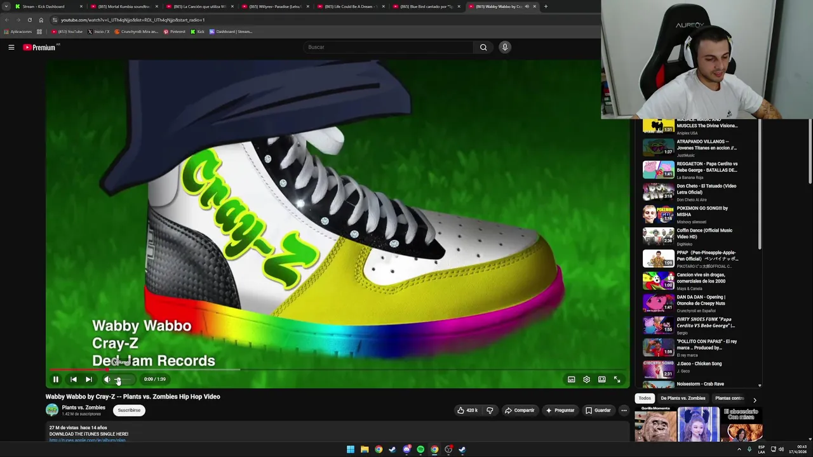Mute the video using the speaker icon

pyautogui.click(x=107, y=380)
